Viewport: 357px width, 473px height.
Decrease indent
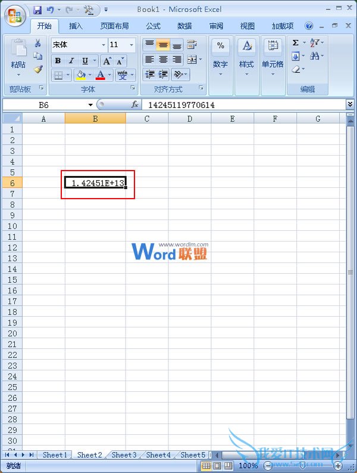pyautogui.click(x=149, y=74)
